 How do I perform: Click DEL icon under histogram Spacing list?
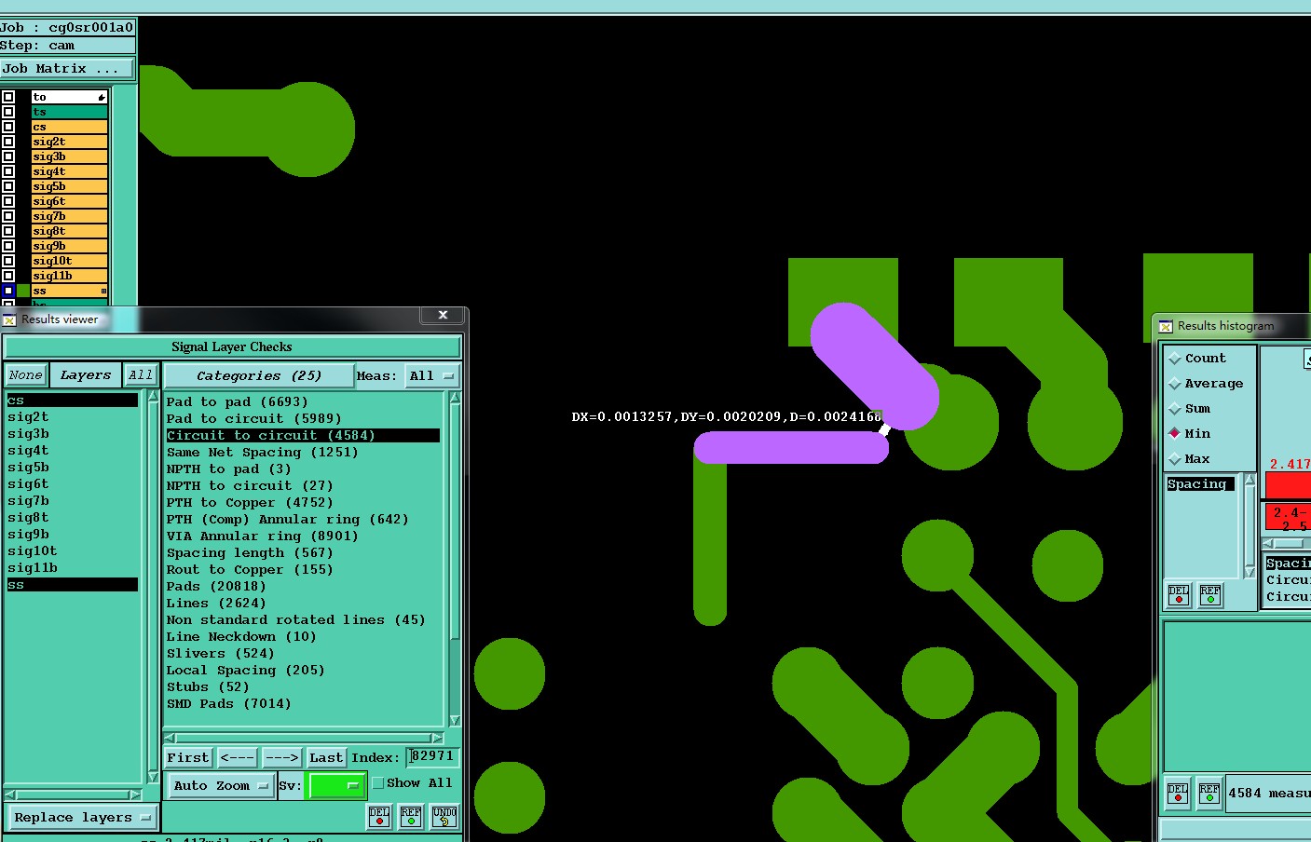[1179, 594]
